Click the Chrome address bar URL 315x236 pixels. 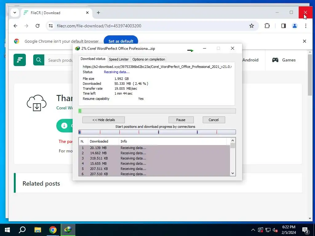(99, 26)
